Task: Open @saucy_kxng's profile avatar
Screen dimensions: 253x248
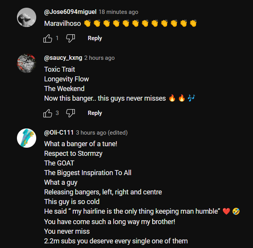Action: [x=27, y=63]
